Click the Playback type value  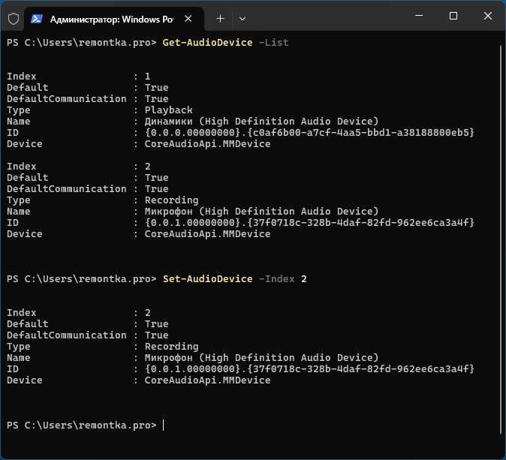pos(168,110)
